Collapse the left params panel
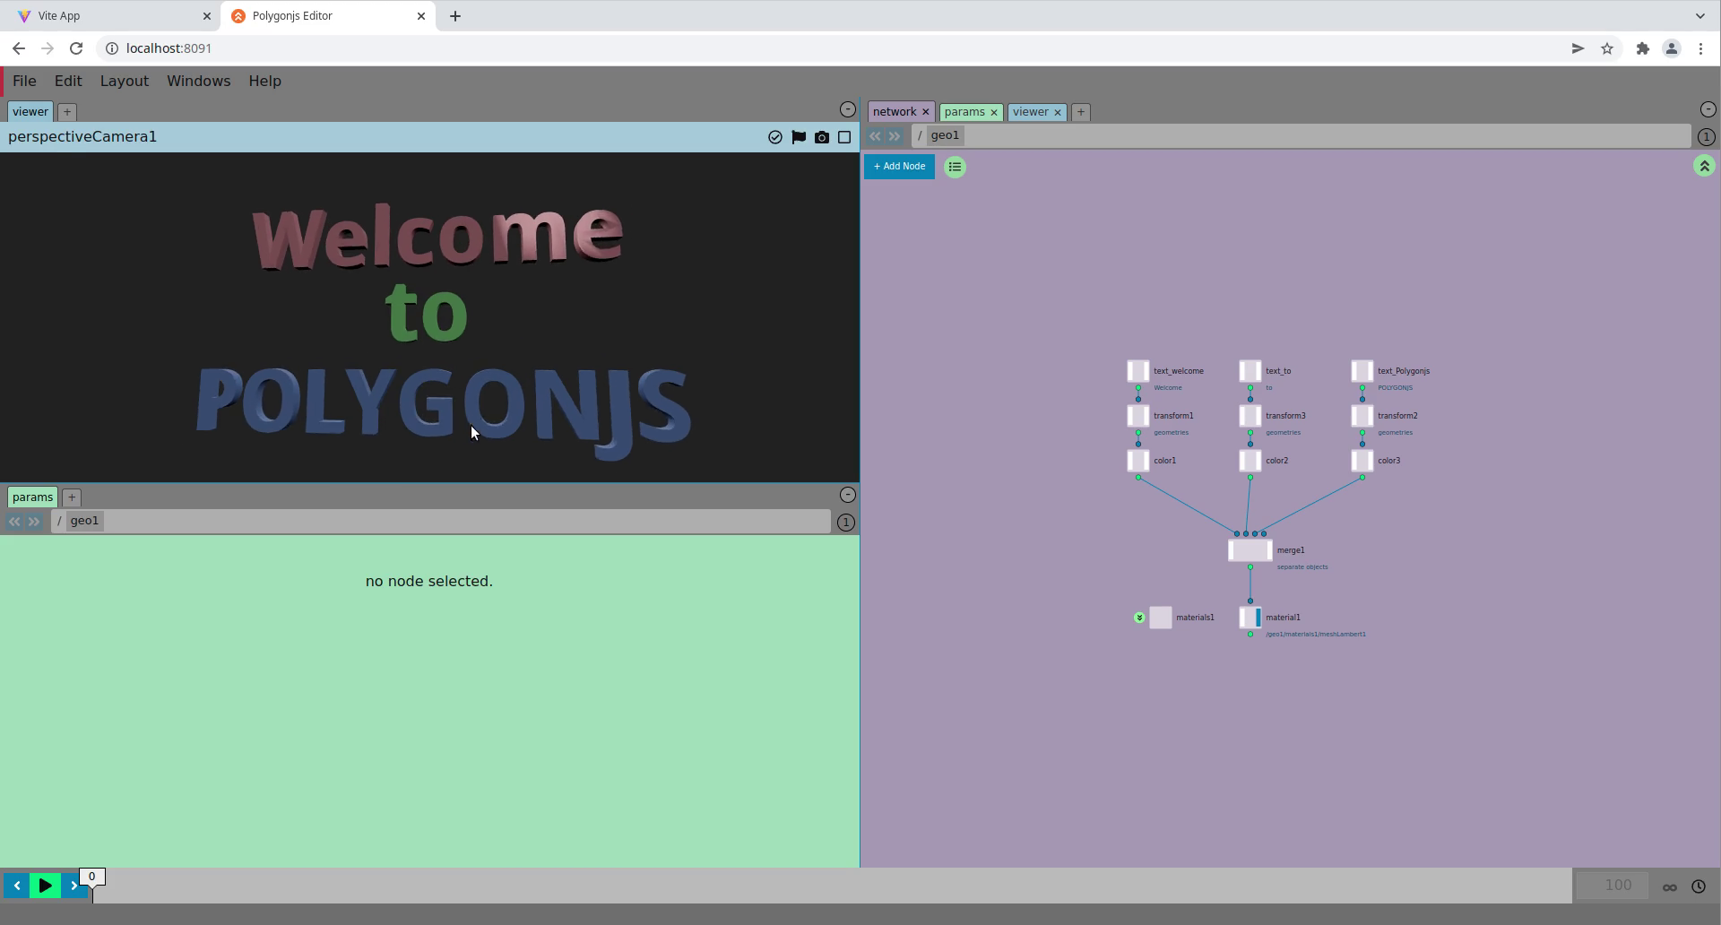Viewport: 1721px width, 925px height. tap(847, 495)
